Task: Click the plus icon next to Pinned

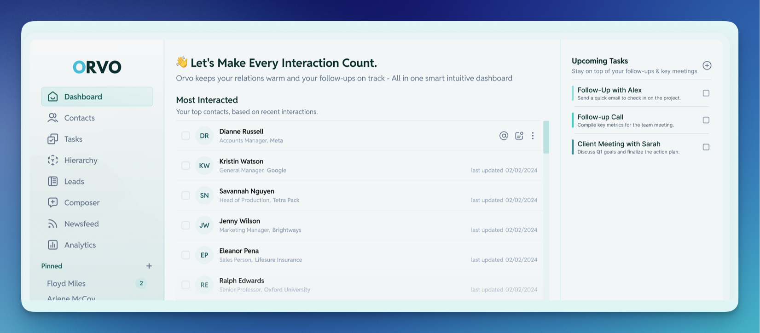Action: (149, 266)
